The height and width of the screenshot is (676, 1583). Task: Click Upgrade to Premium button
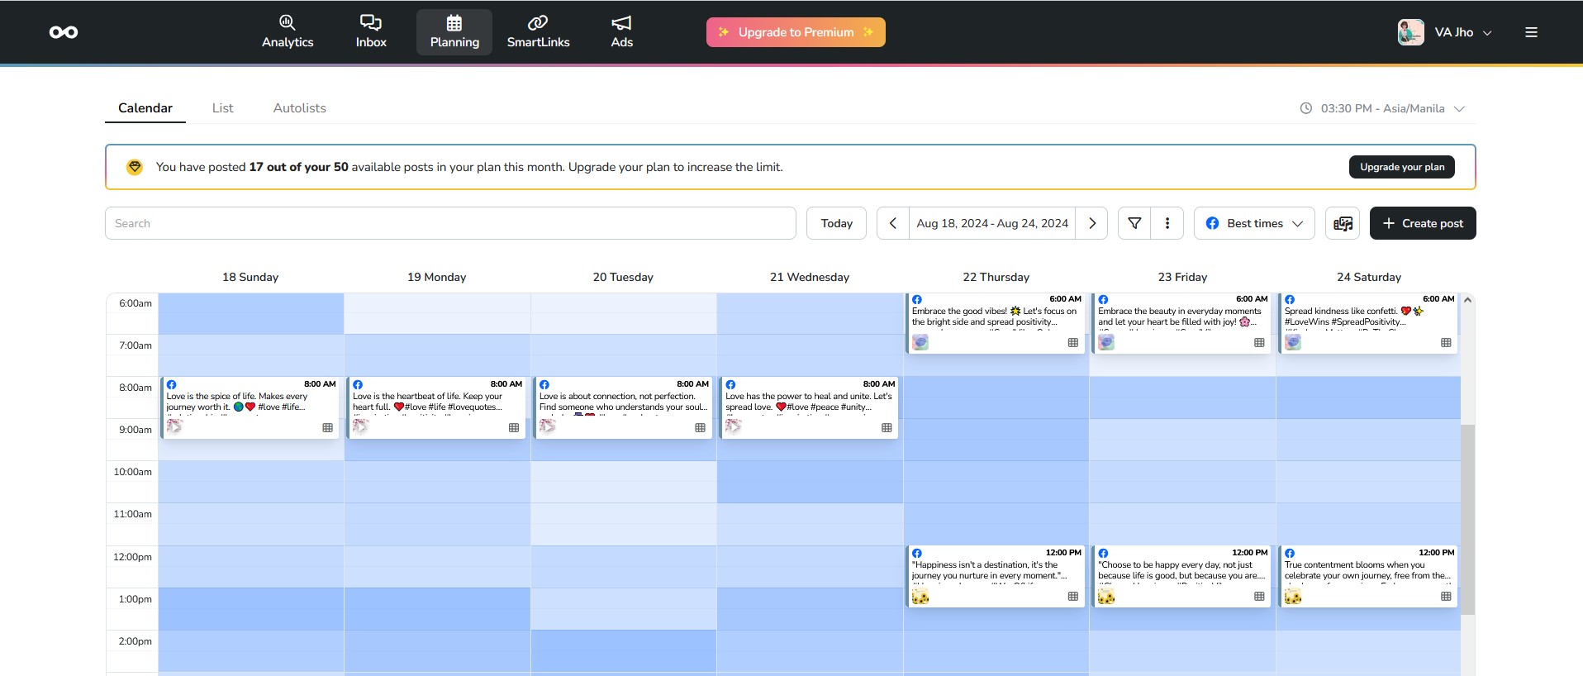(x=796, y=32)
